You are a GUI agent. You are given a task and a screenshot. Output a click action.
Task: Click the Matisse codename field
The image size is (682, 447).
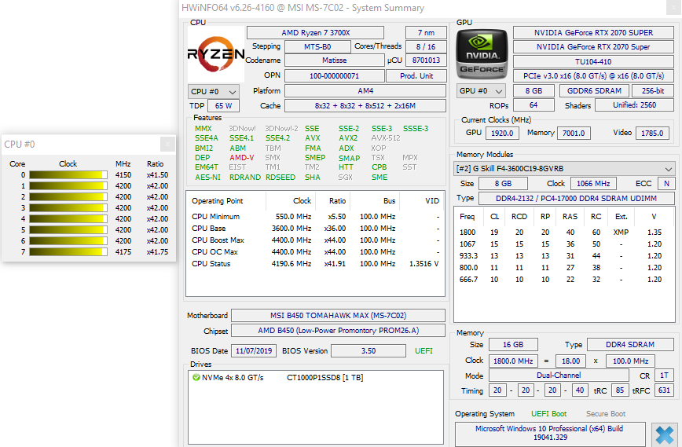coord(334,60)
